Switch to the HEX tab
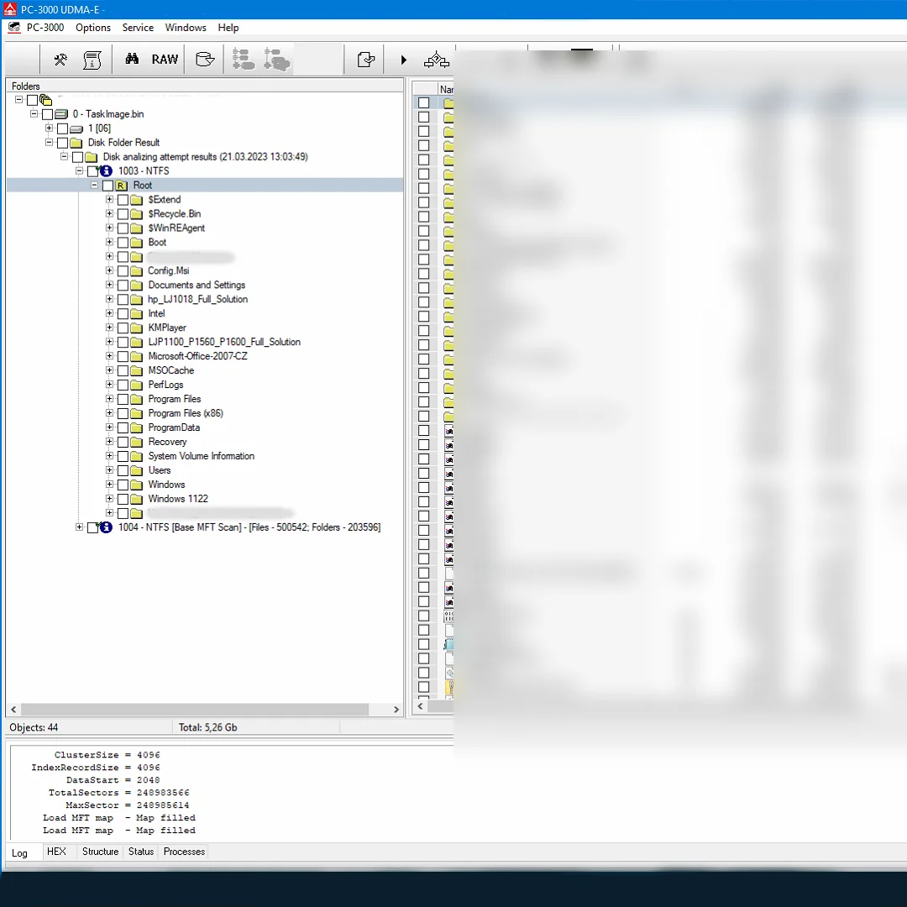The image size is (907, 907). pyautogui.click(x=57, y=852)
